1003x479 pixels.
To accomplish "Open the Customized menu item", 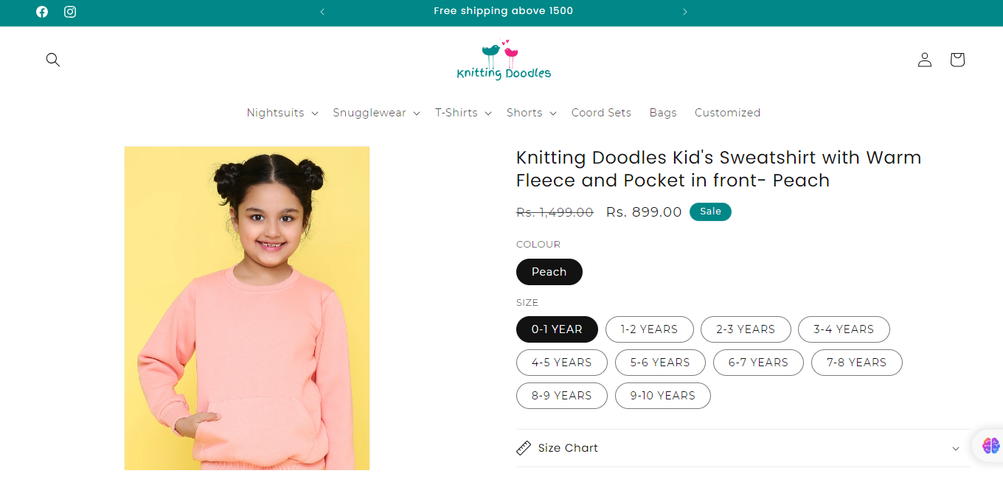I will click(x=727, y=113).
